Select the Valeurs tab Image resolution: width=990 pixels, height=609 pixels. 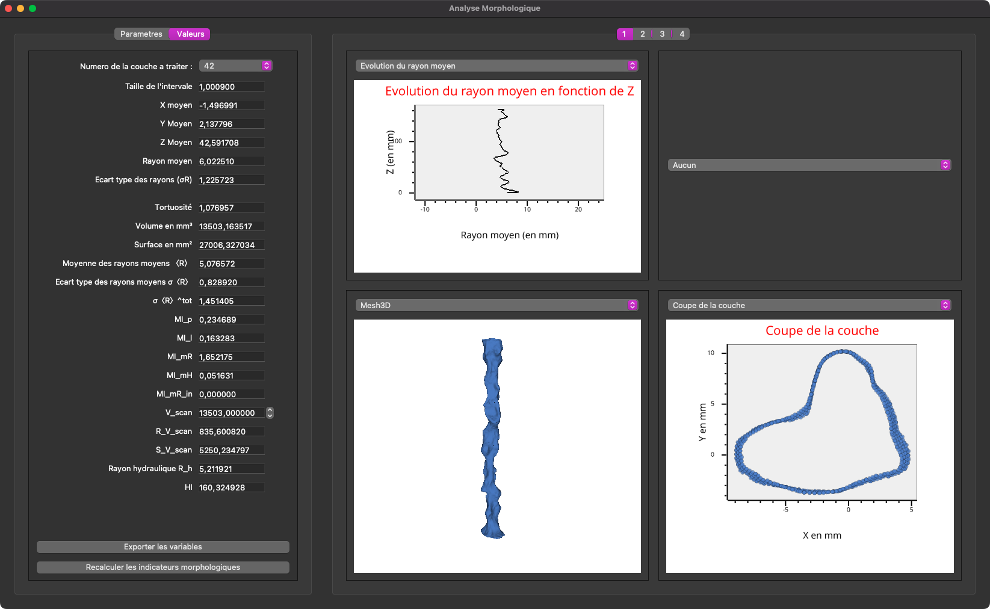coord(190,34)
